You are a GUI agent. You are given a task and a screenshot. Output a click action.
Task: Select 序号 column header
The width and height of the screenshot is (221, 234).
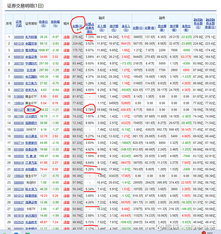pos(9,24)
